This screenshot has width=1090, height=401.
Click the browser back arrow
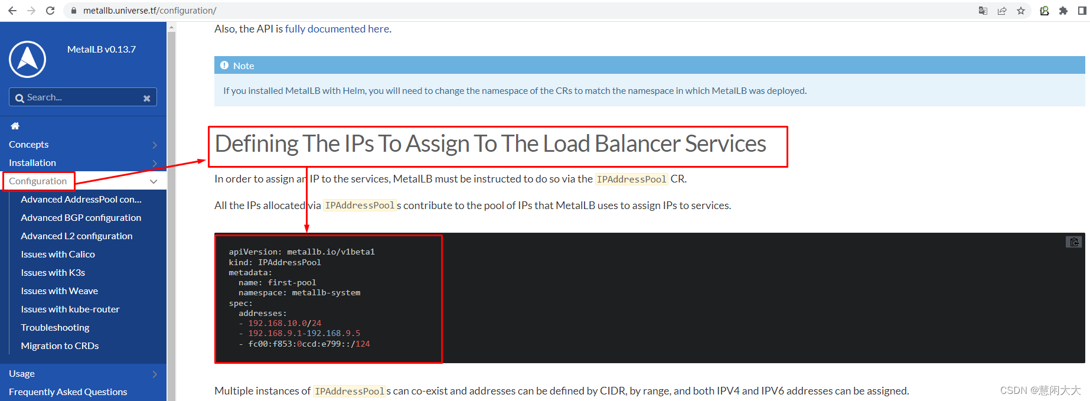[12, 11]
